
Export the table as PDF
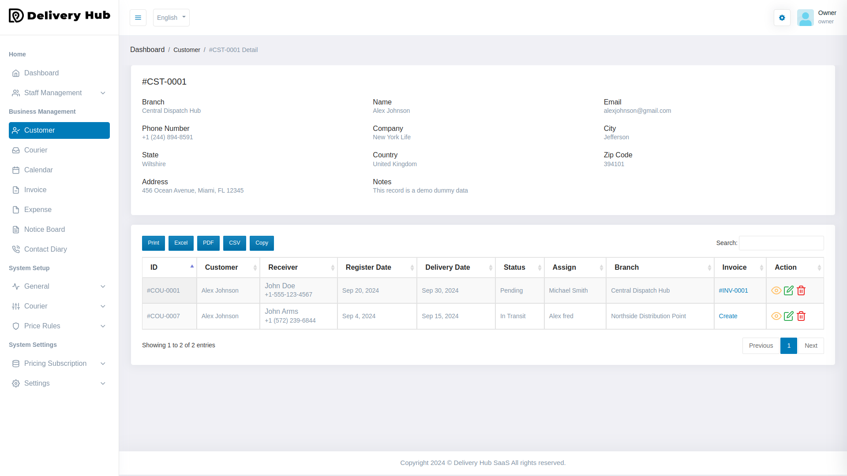208,243
